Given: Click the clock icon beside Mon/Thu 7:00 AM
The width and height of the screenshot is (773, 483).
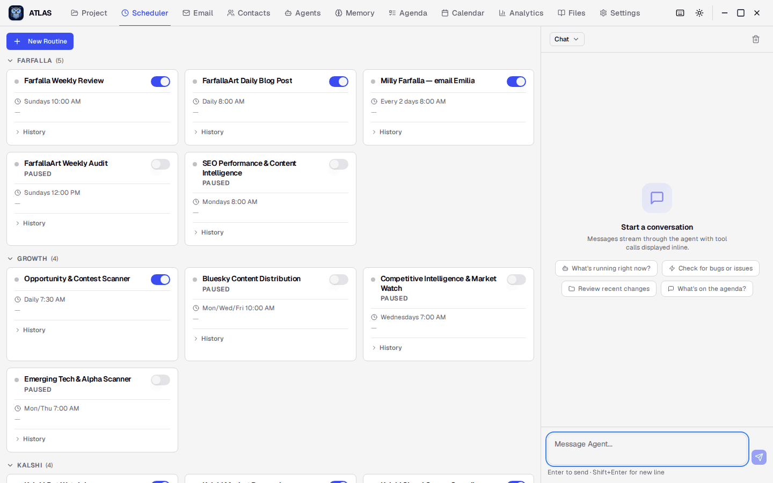Looking at the screenshot, I should tap(18, 408).
